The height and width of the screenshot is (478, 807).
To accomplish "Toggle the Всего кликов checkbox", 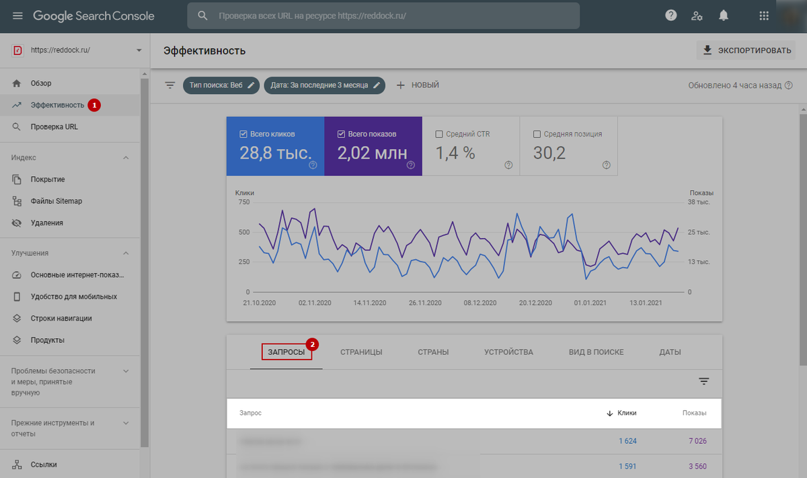I will [243, 134].
